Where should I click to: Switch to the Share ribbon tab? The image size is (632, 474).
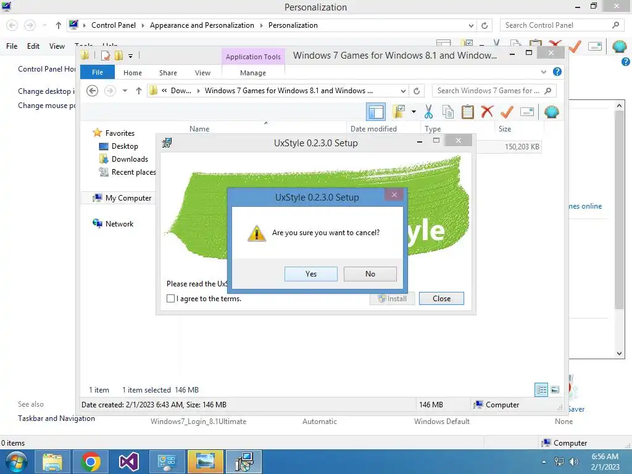point(168,73)
